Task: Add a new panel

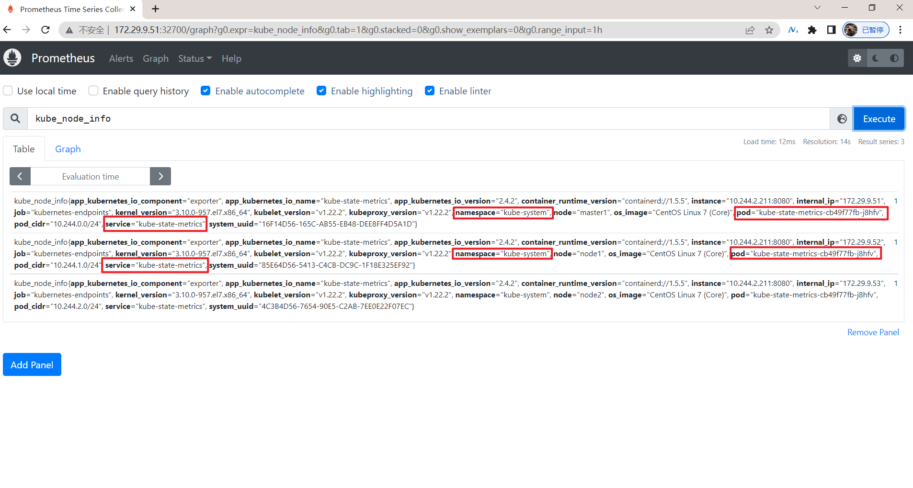Action: click(32, 364)
